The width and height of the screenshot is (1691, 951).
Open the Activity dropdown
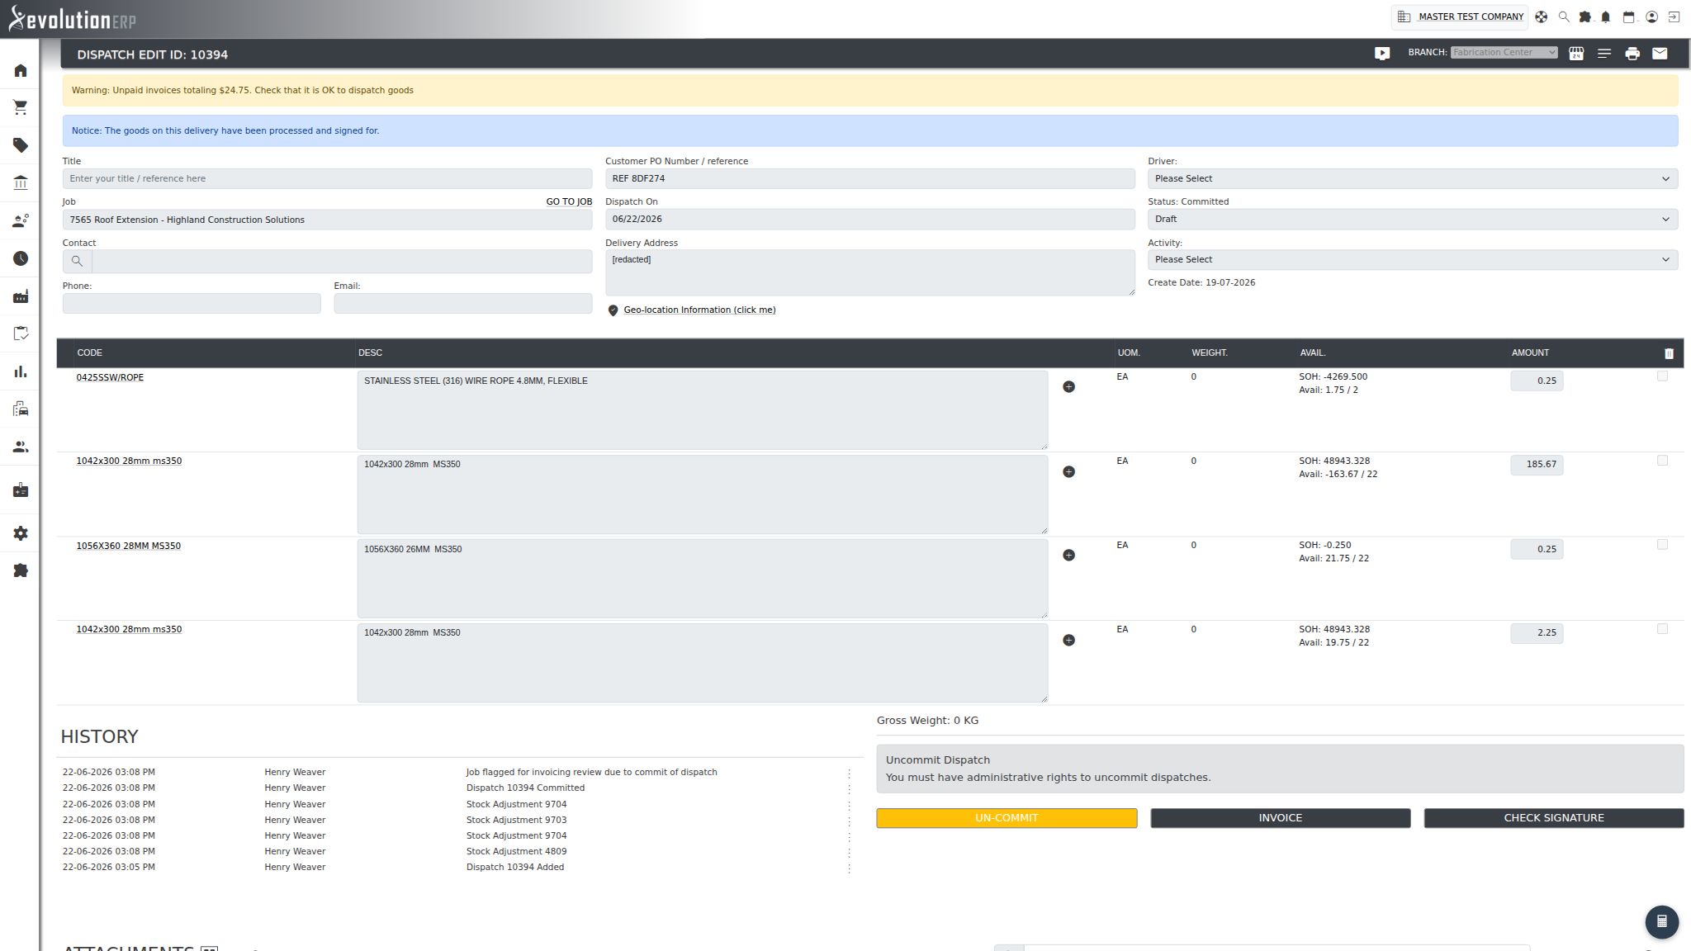tap(1412, 260)
